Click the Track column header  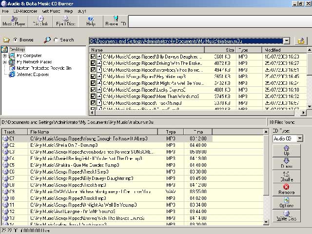15,132
